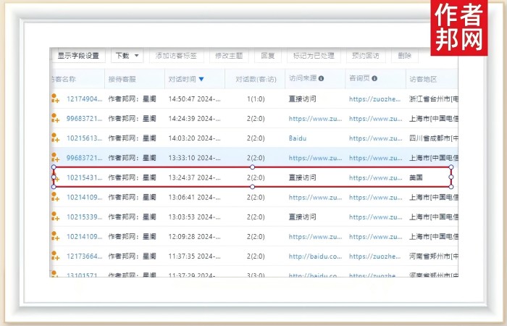
Task: Click the 添加访客标签 button
Action: 178,56
